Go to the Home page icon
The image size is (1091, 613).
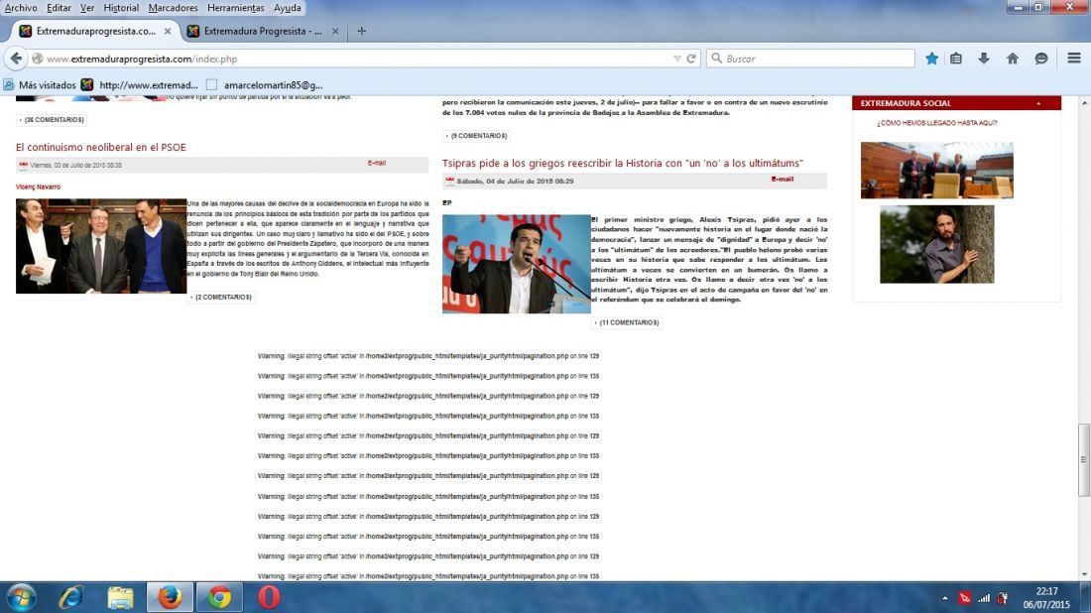pyautogui.click(x=1013, y=59)
